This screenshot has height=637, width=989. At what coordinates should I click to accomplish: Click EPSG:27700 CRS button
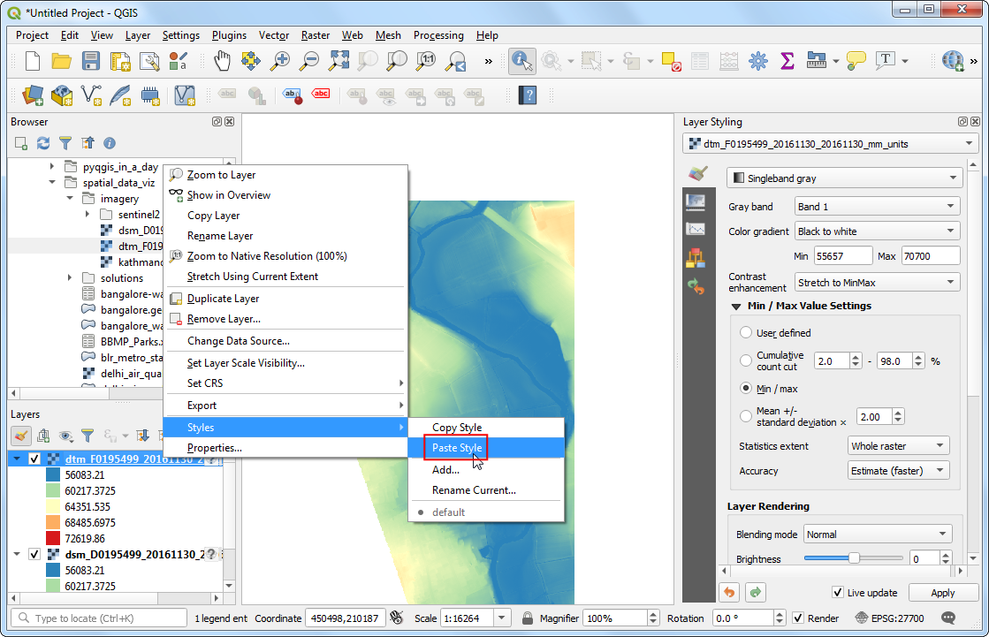(x=889, y=618)
